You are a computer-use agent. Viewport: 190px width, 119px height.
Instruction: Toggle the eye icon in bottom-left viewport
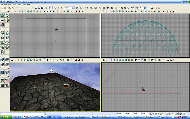[x=64, y=60]
